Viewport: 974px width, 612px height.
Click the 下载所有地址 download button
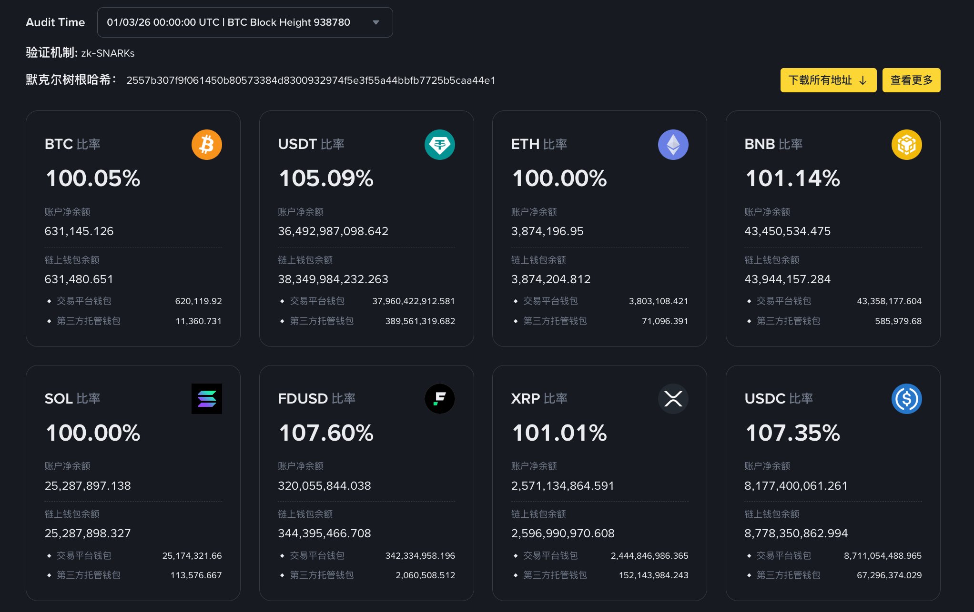[828, 80]
